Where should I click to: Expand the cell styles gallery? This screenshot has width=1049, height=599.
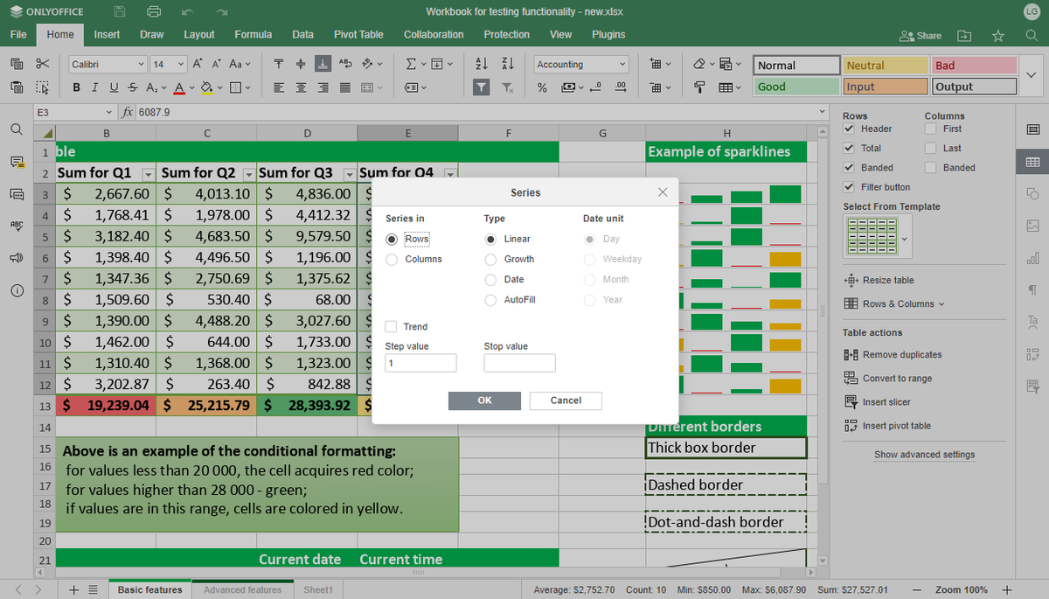(x=1032, y=76)
